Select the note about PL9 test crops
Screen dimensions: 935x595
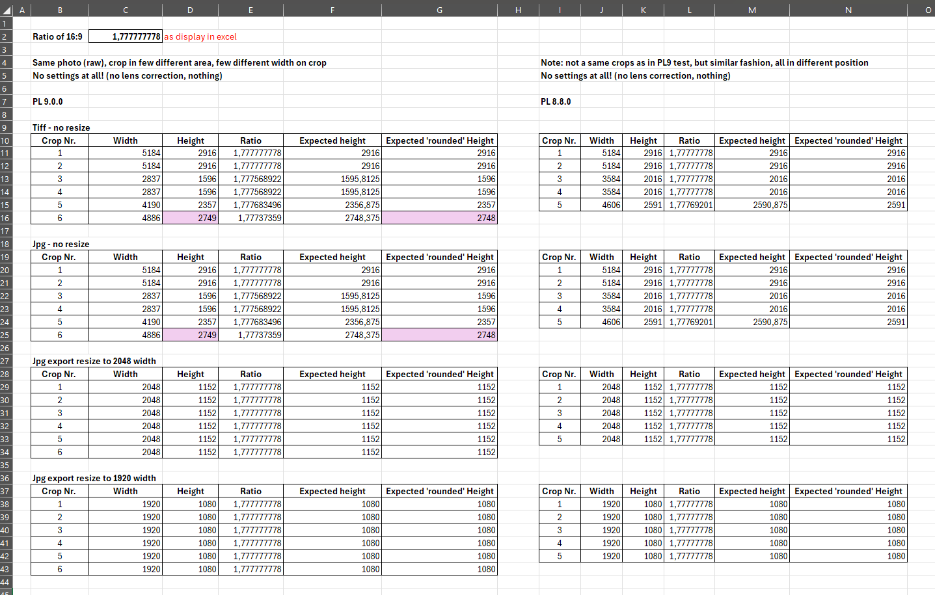click(704, 63)
